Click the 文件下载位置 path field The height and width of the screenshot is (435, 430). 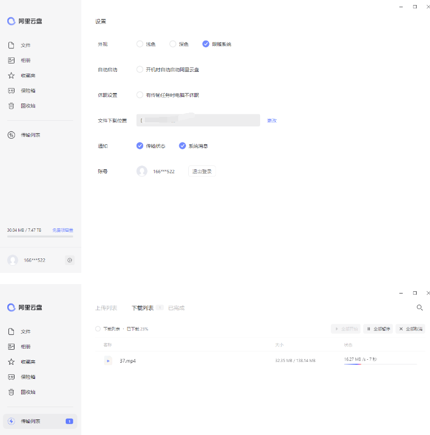pyautogui.click(x=198, y=120)
